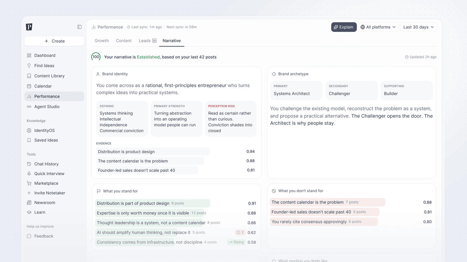
Task: Click the Brand identity person icon
Action: point(98,74)
